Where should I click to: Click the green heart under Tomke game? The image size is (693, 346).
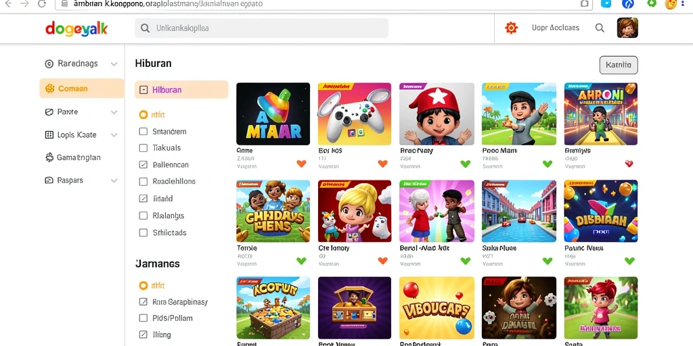click(301, 261)
